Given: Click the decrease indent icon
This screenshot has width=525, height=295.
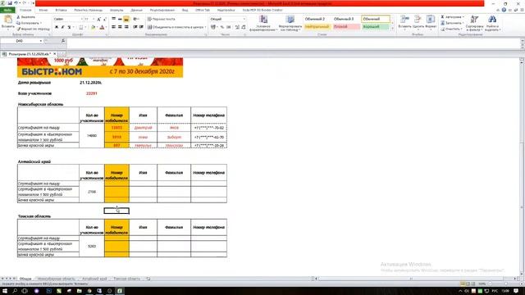Looking at the screenshot, I should click(135, 27).
